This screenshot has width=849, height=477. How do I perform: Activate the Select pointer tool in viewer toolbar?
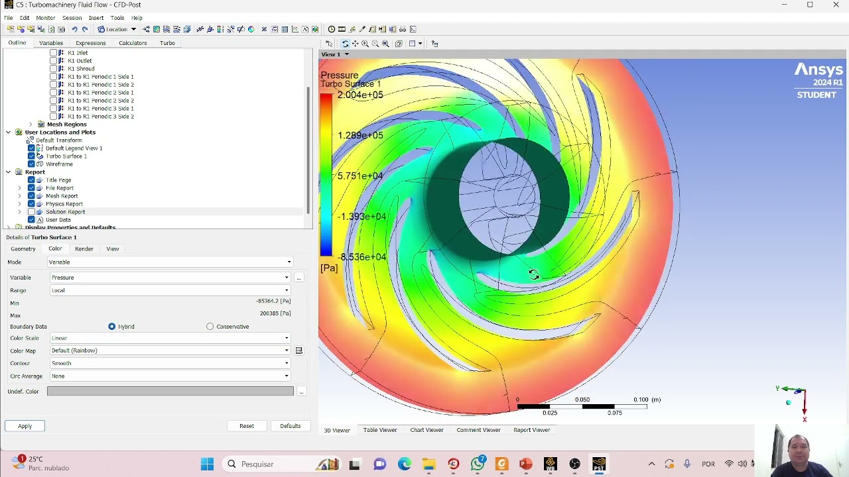329,44
